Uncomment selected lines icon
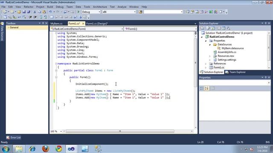The image size is (273, 153). 46,17
